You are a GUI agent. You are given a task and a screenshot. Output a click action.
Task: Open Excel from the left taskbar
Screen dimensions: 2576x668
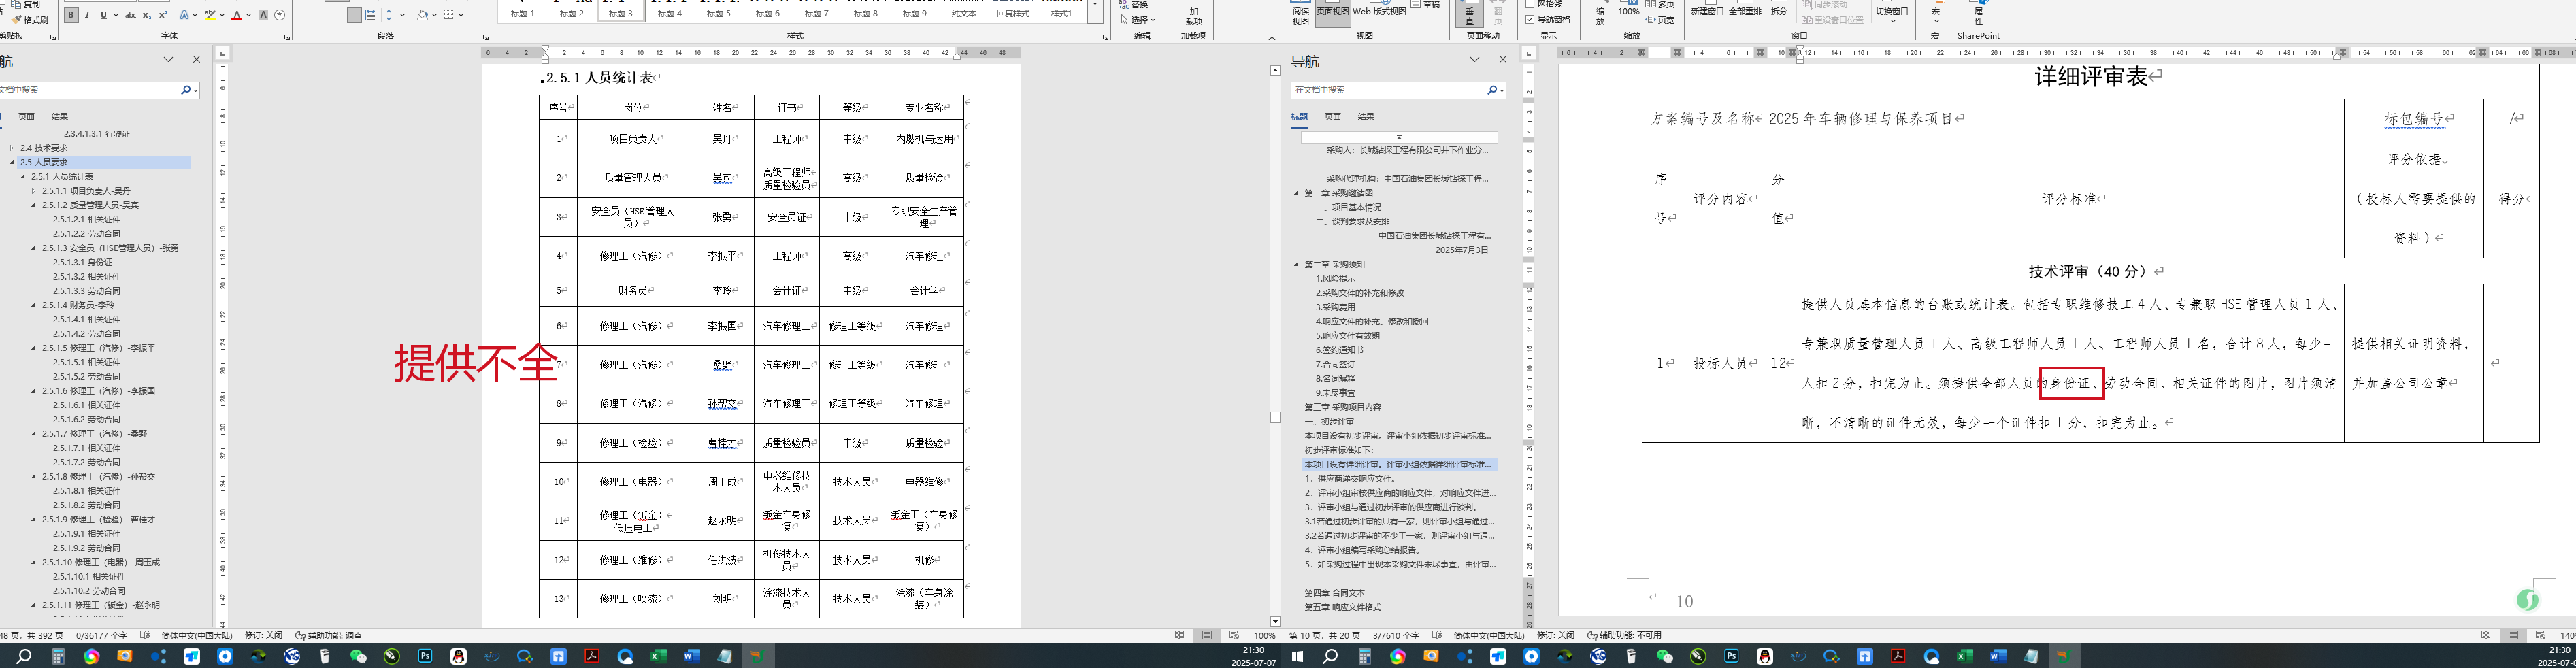658,656
